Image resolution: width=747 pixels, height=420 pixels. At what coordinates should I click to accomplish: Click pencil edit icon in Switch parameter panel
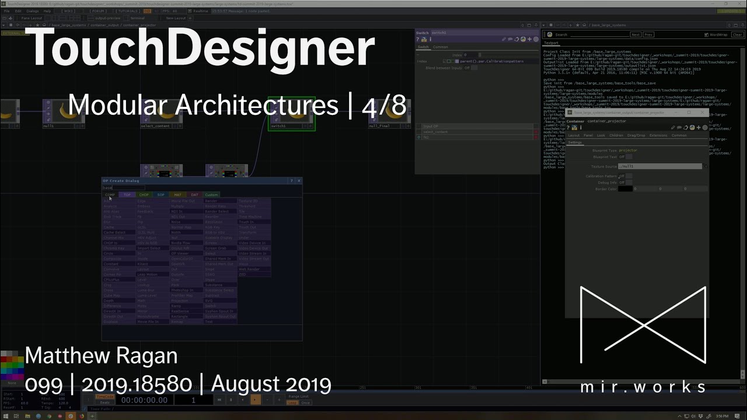click(x=504, y=39)
